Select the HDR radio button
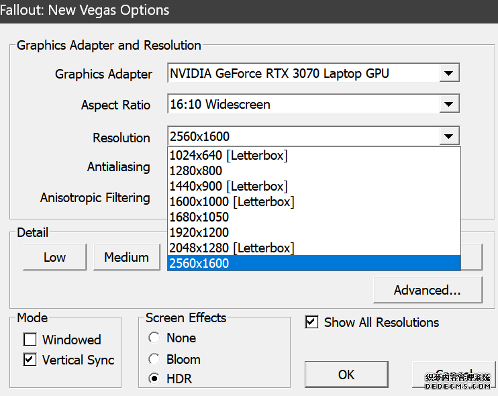This screenshot has width=498, height=396. pos(154,379)
